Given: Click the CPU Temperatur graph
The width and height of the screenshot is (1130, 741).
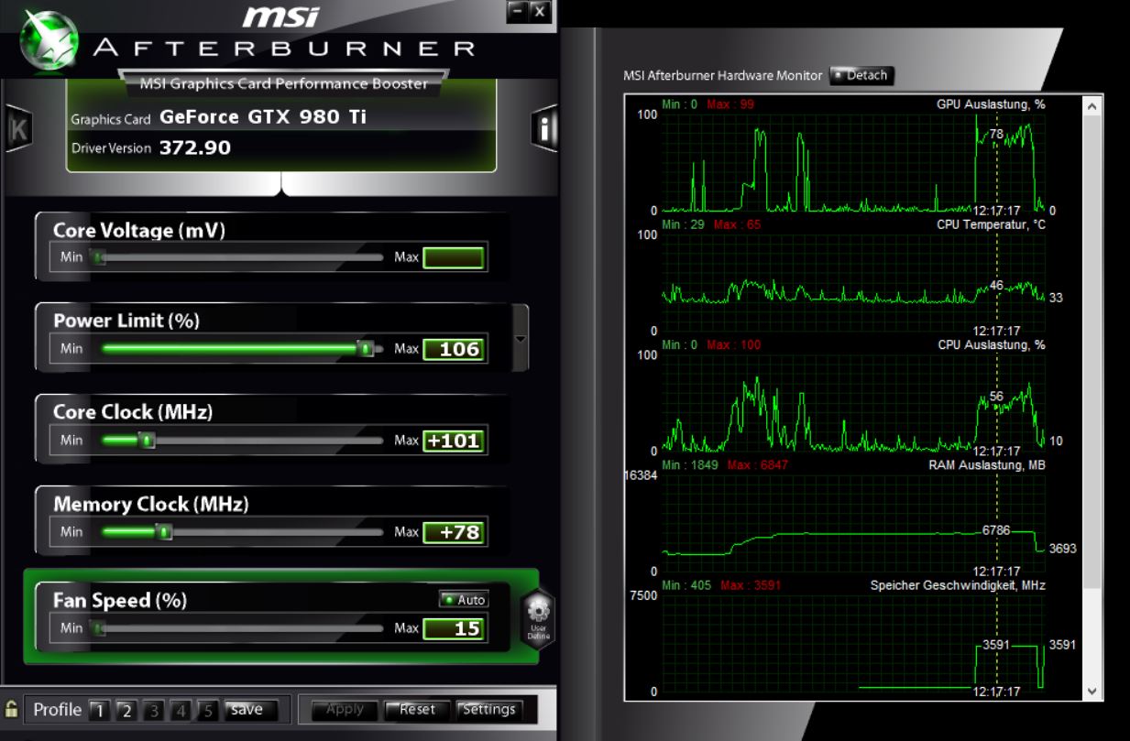Looking at the screenshot, I should click(852, 282).
